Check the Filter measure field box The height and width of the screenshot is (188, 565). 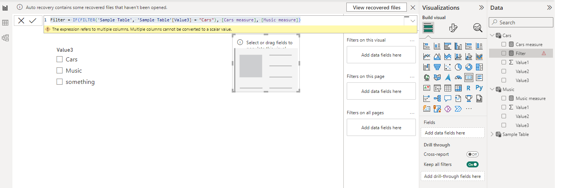coord(504,54)
